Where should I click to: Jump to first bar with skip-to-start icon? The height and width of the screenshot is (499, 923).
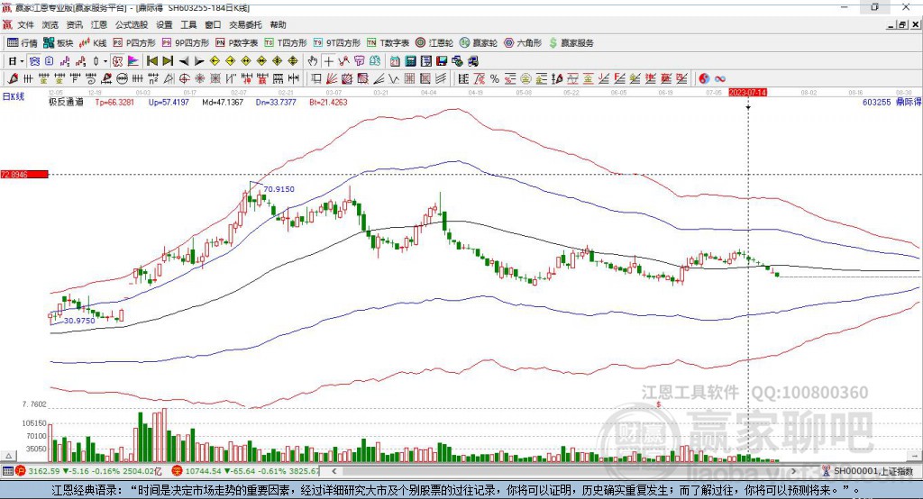click(x=151, y=61)
